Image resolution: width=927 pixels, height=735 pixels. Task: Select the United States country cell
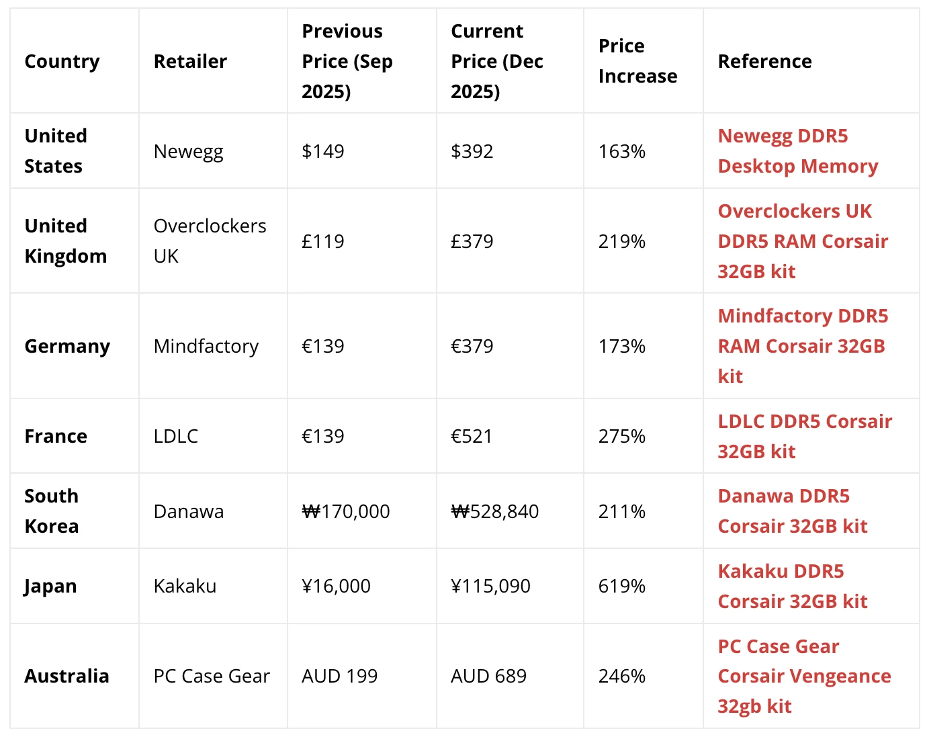[56, 151]
